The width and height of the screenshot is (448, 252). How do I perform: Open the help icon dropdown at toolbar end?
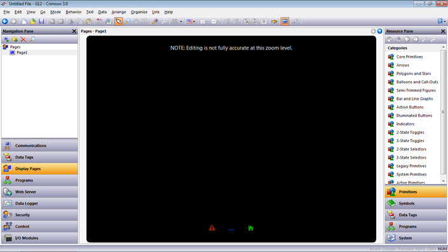tap(445, 22)
